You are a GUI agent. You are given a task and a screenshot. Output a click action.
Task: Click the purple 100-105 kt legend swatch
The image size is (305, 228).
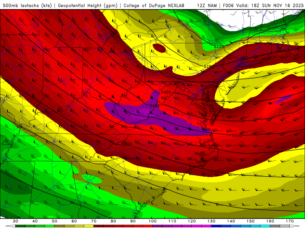tap(157, 226)
